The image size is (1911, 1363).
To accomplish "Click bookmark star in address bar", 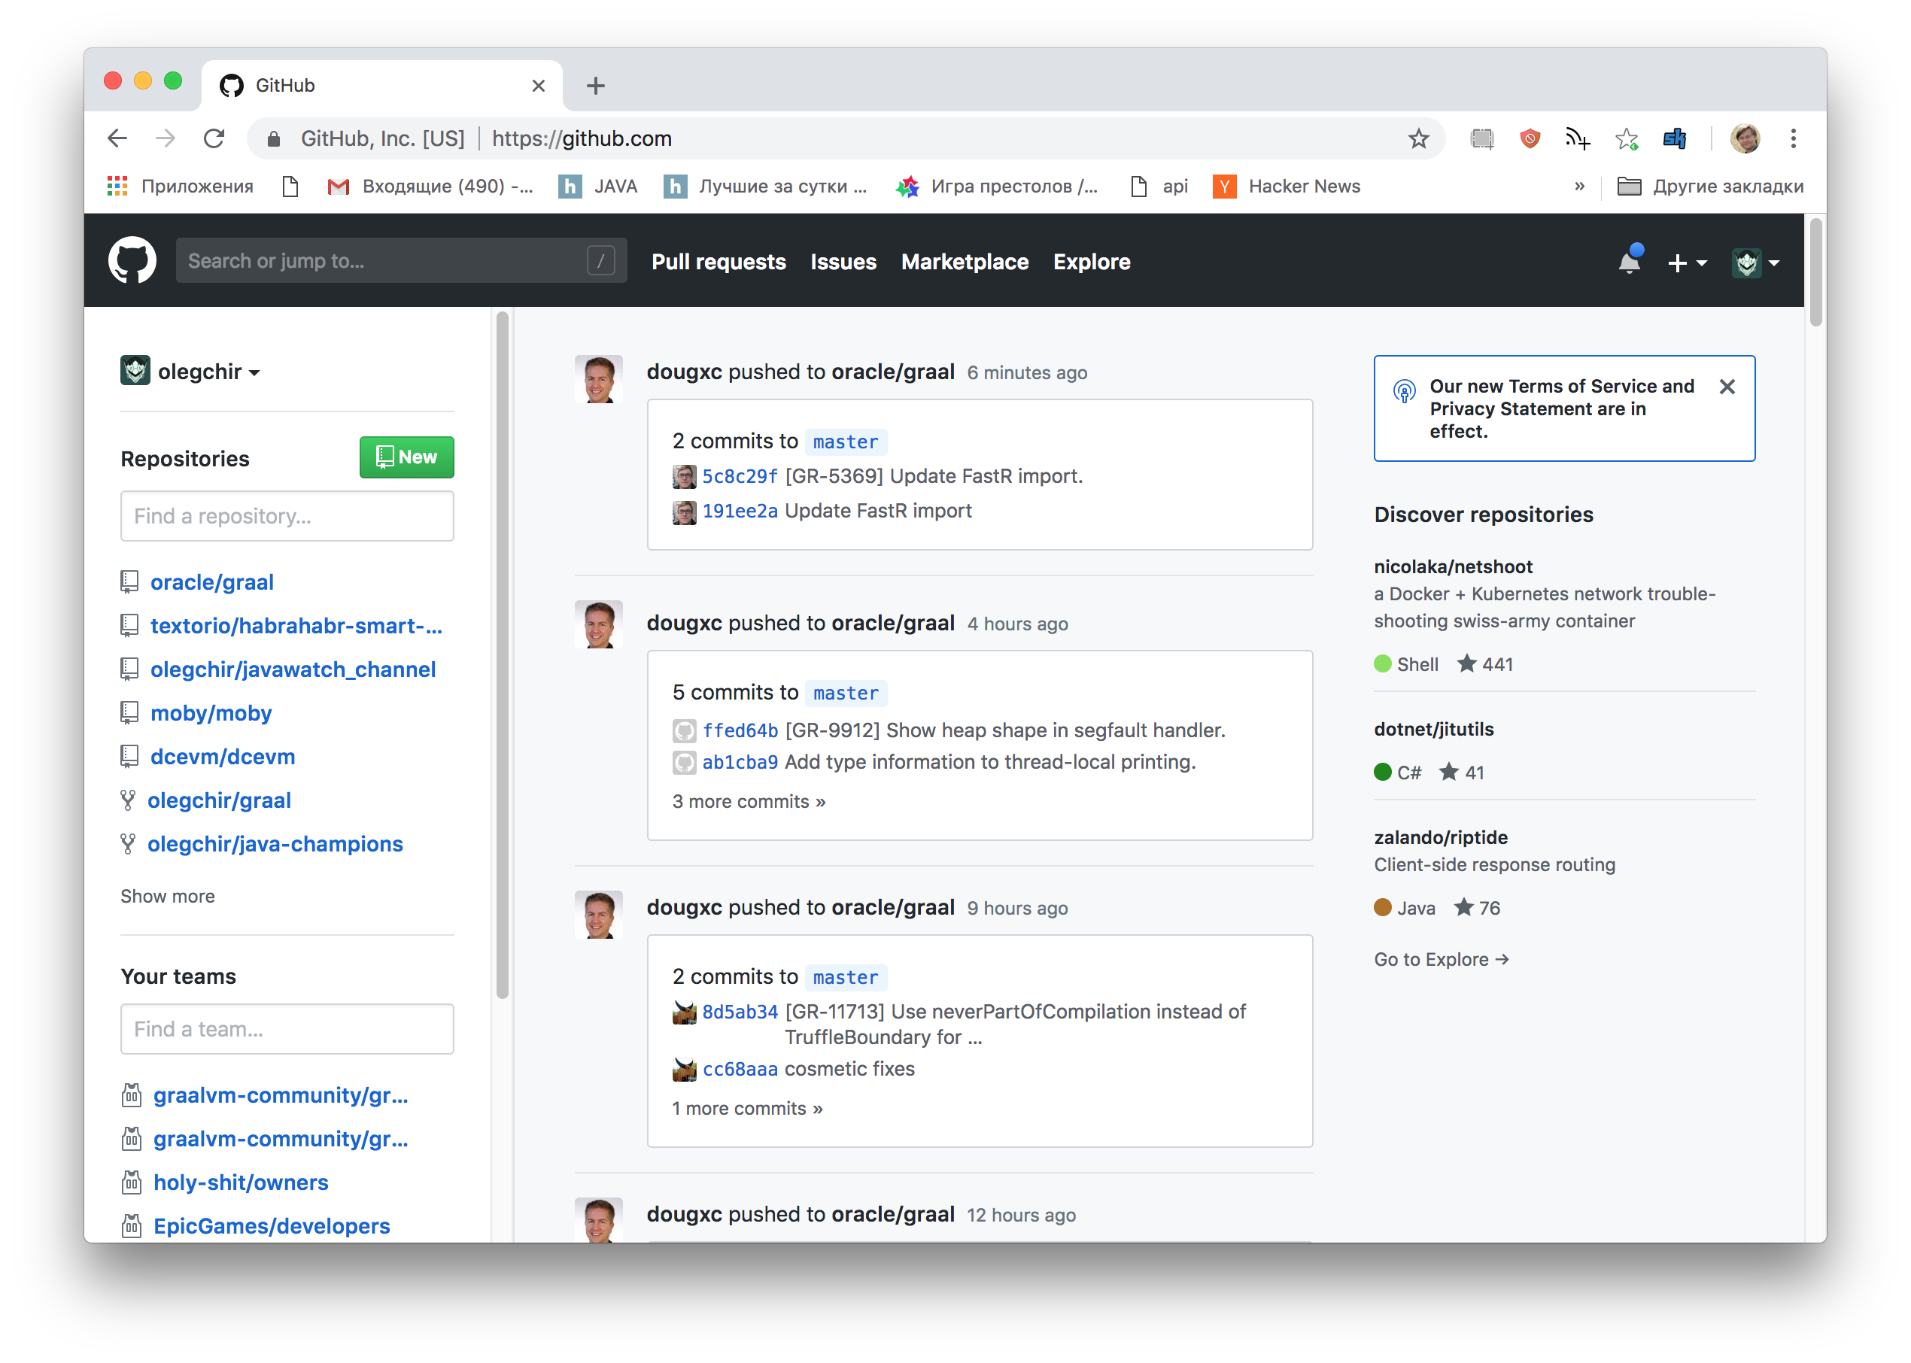I will click(x=1418, y=138).
